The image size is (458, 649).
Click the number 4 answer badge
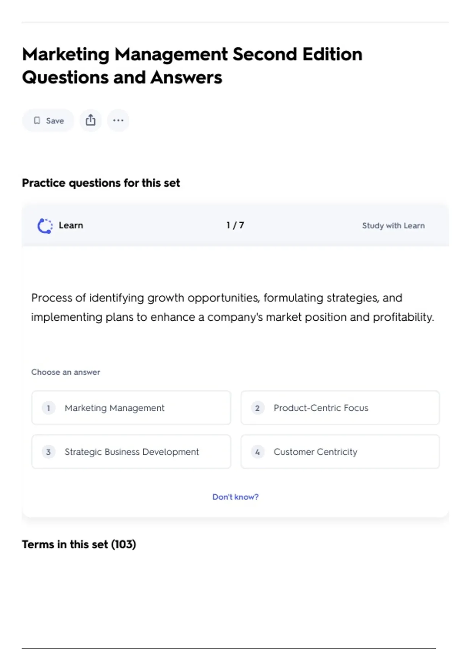click(x=257, y=452)
